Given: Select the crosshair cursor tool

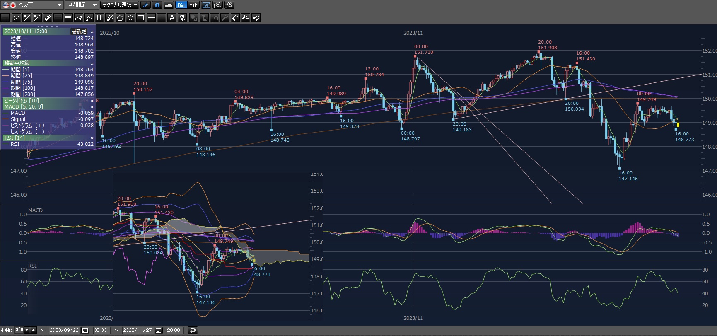Looking at the screenshot, I should point(5,18).
